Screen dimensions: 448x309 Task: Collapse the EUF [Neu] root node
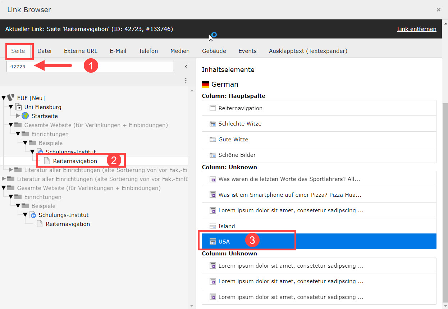pos(4,98)
